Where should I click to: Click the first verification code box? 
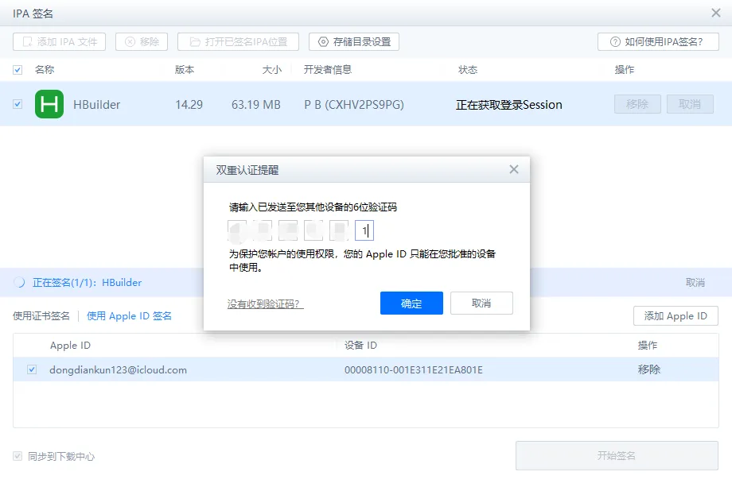point(237,230)
